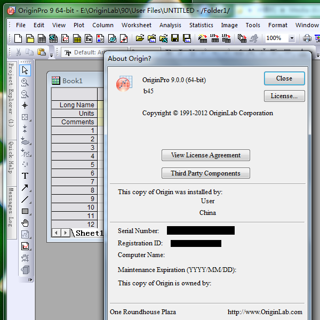Click the Screen Reader crosshair tool
Screen dimensions: 320x320
tap(25, 106)
